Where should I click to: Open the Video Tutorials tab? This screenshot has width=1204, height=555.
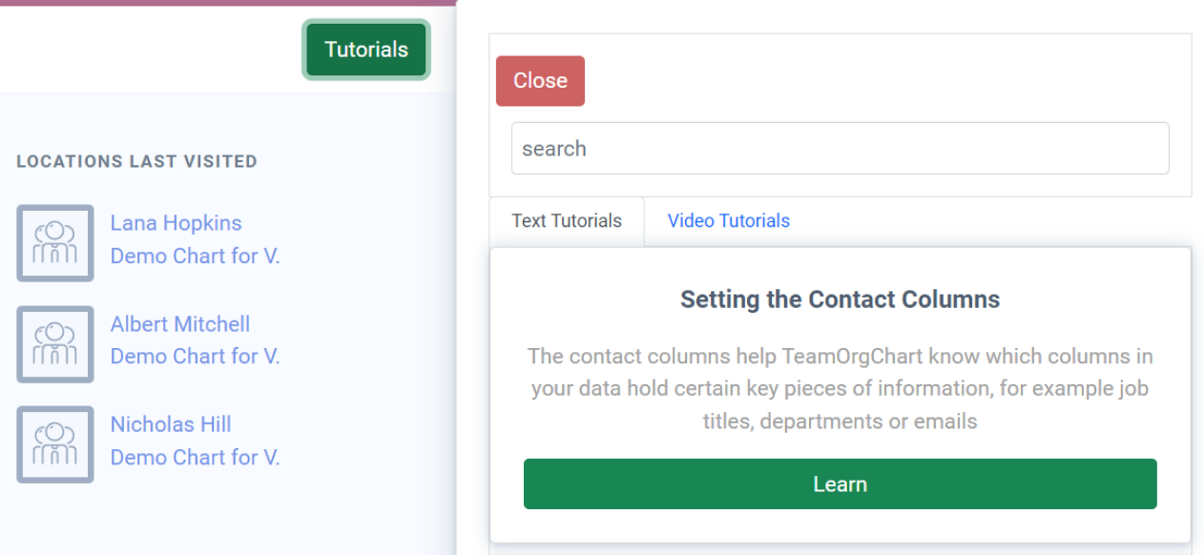pyautogui.click(x=728, y=221)
